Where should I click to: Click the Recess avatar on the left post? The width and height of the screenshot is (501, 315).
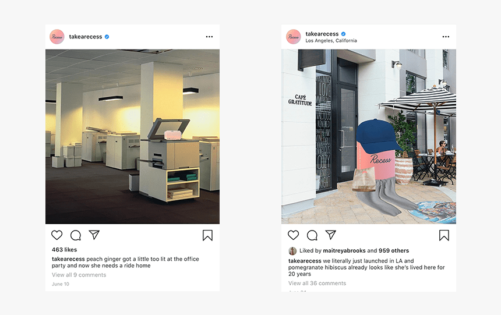click(x=57, y=37)
